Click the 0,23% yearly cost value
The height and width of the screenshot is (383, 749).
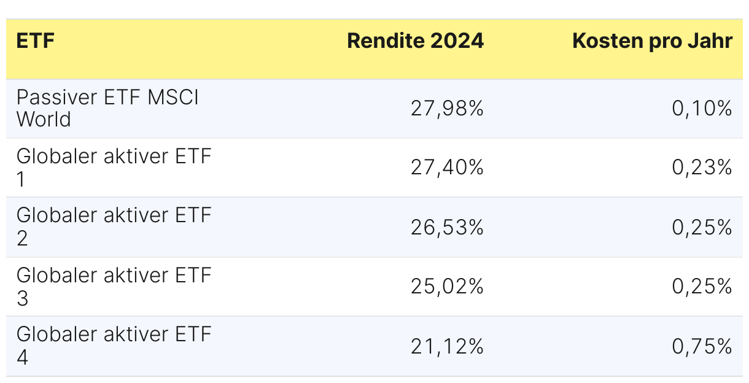point(702,168)
